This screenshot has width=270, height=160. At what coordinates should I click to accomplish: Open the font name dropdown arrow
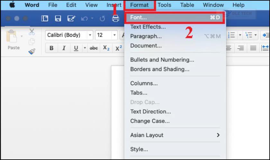click(90, 35)
